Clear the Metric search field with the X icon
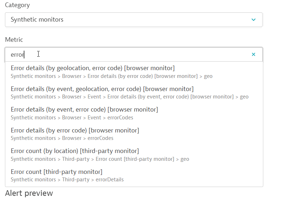Image resolution: width=287 pixels, height=204 pixels. [x=253, y=55]
